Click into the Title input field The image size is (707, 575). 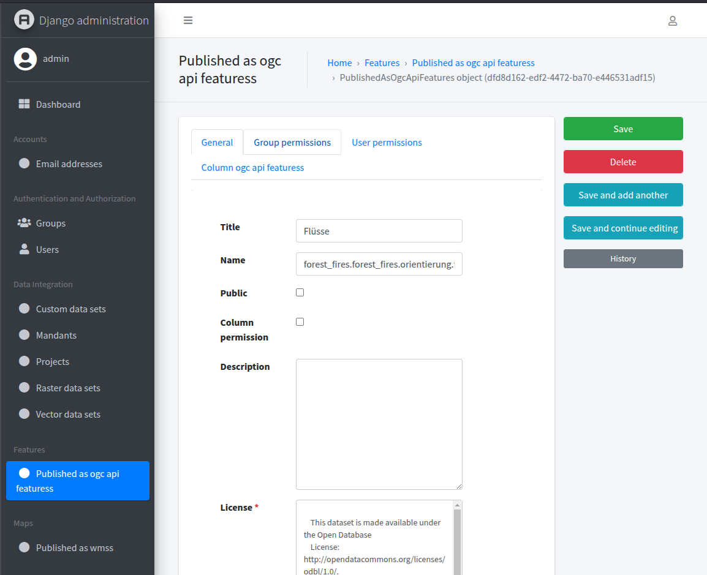click(x=379, y=231)
